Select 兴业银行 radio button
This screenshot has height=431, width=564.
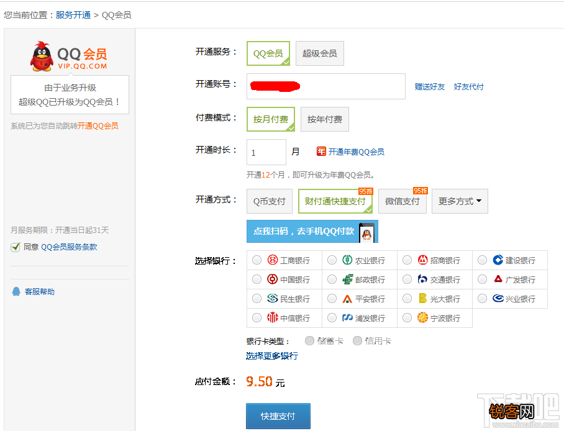(483, 298)
